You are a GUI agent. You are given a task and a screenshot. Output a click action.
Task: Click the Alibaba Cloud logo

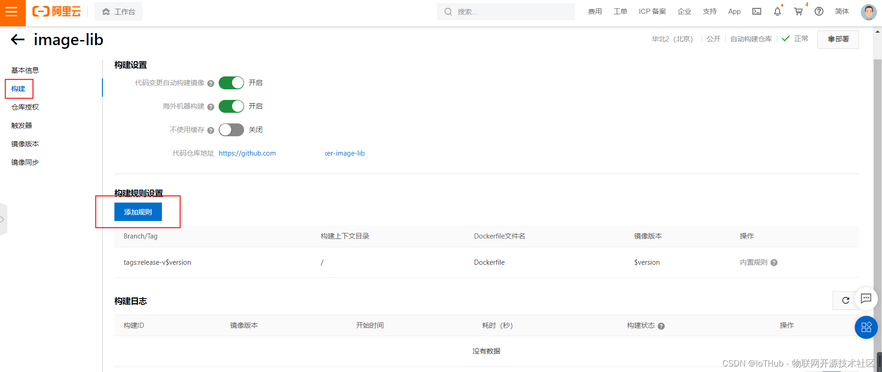[x=56, y=12]
